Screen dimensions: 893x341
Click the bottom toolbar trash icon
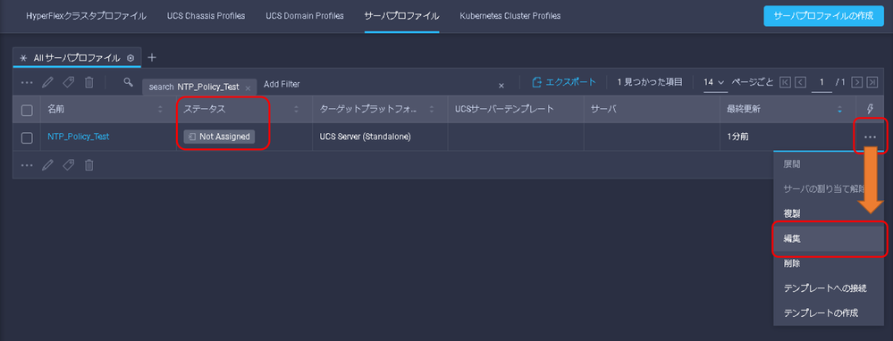coord(88,165)
